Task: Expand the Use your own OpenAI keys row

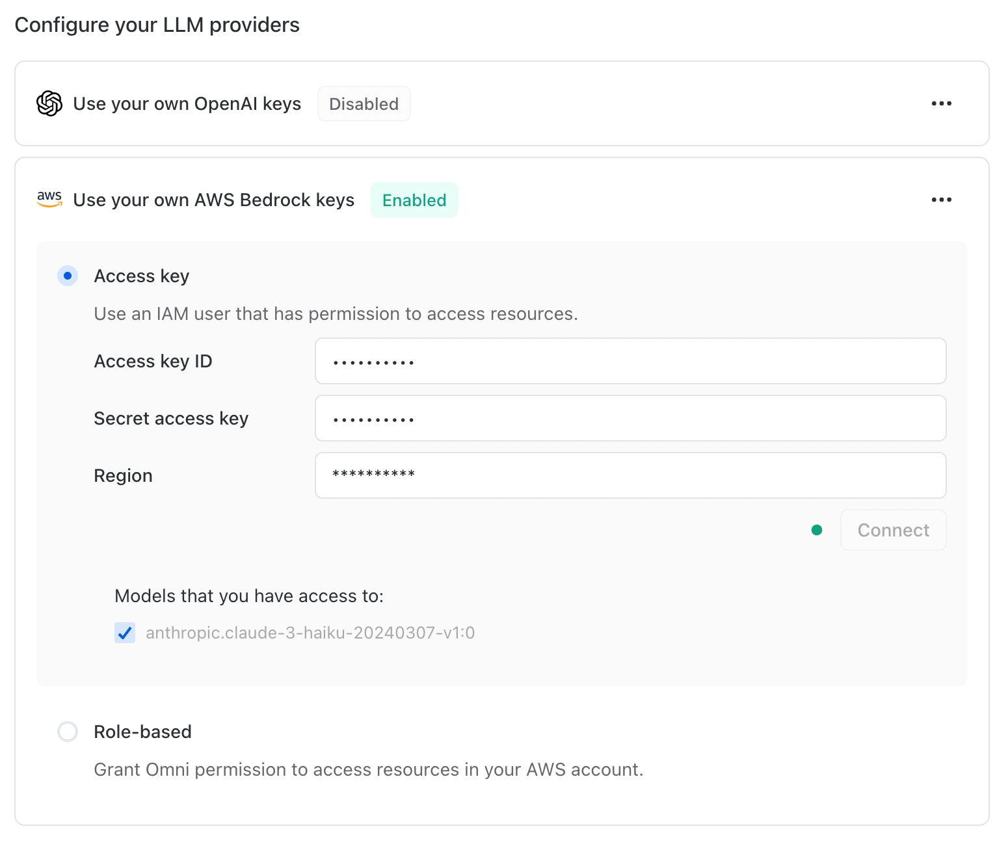Action: point(187,104)
